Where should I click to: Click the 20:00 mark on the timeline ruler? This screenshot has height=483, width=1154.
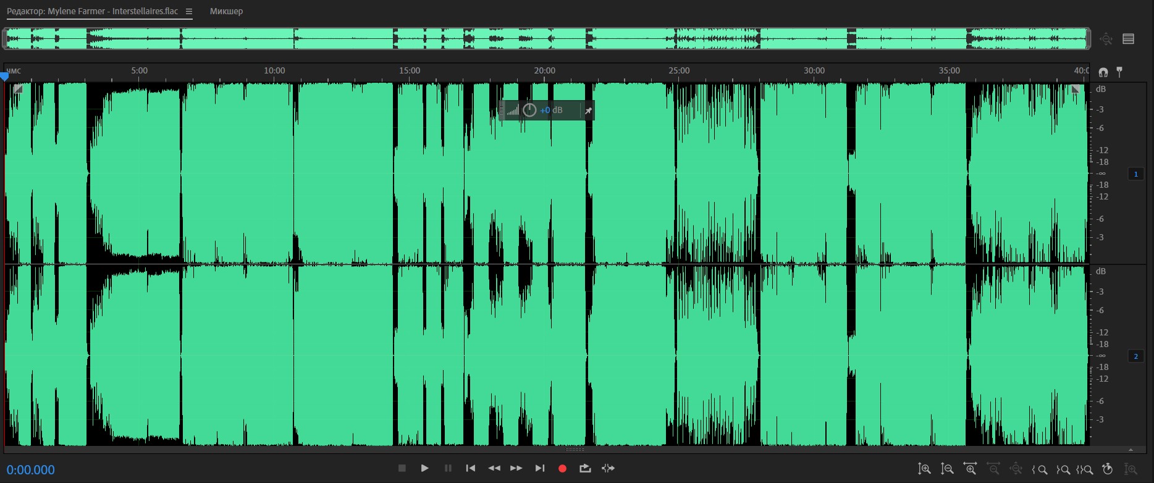(x=544, y=71)
